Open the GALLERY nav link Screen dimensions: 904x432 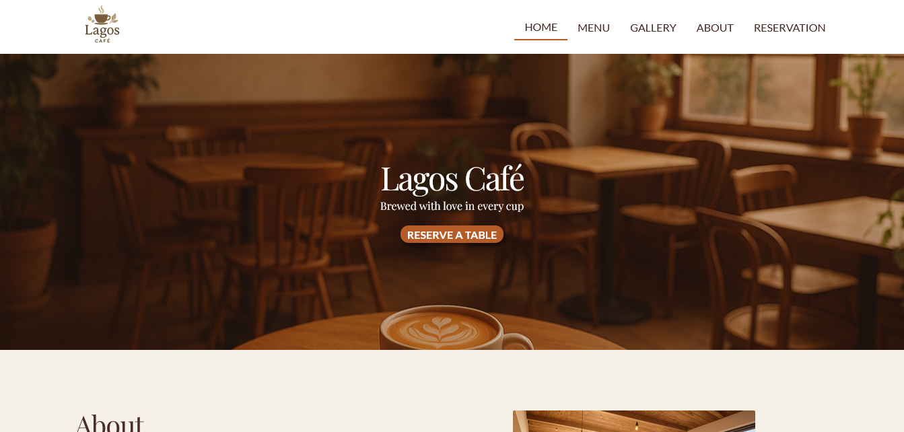(x=653, y=28)
